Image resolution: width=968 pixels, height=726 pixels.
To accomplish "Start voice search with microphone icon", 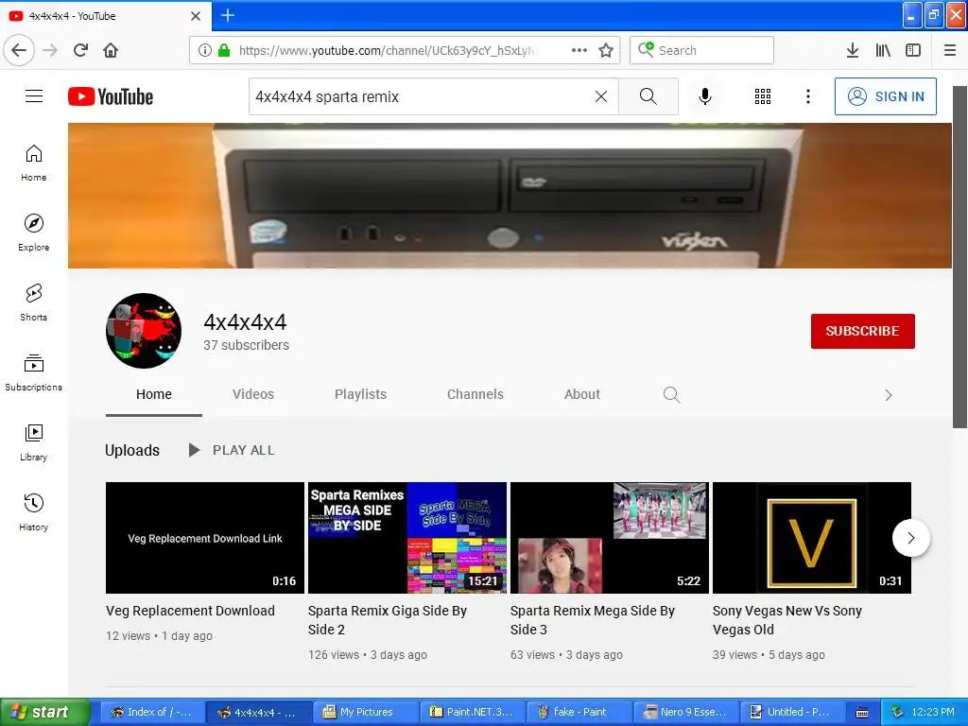I will (x=705, y=96).
